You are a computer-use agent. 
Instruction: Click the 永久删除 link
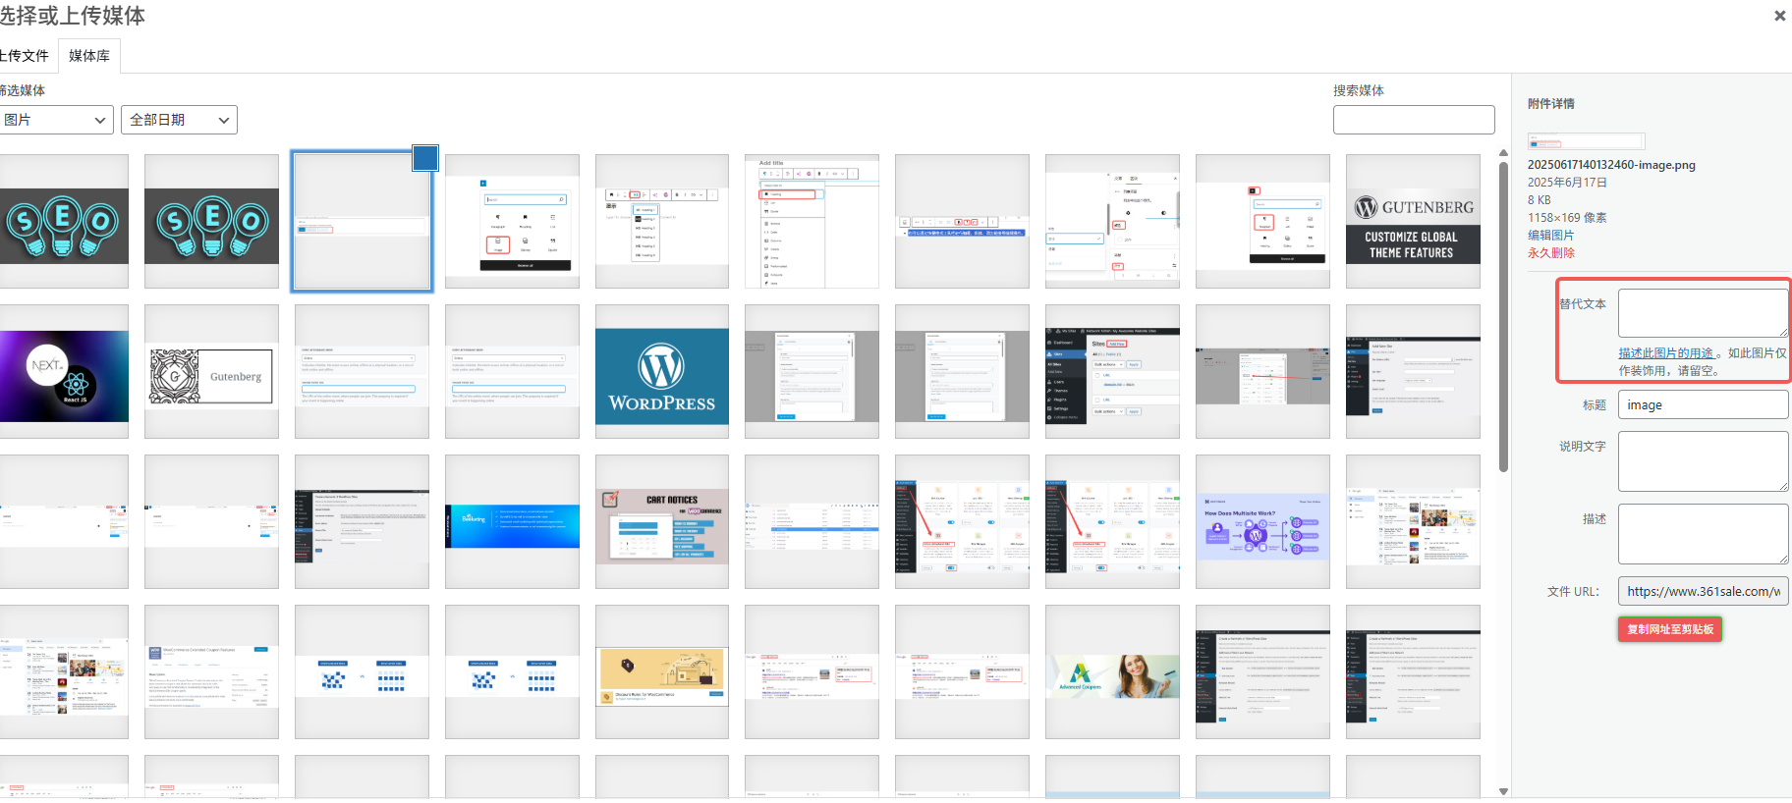1550,253
